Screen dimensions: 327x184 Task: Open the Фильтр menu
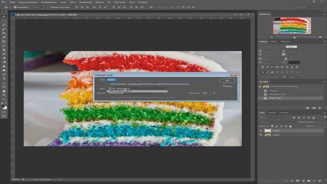pyautogui.click(x=100, y=2)
